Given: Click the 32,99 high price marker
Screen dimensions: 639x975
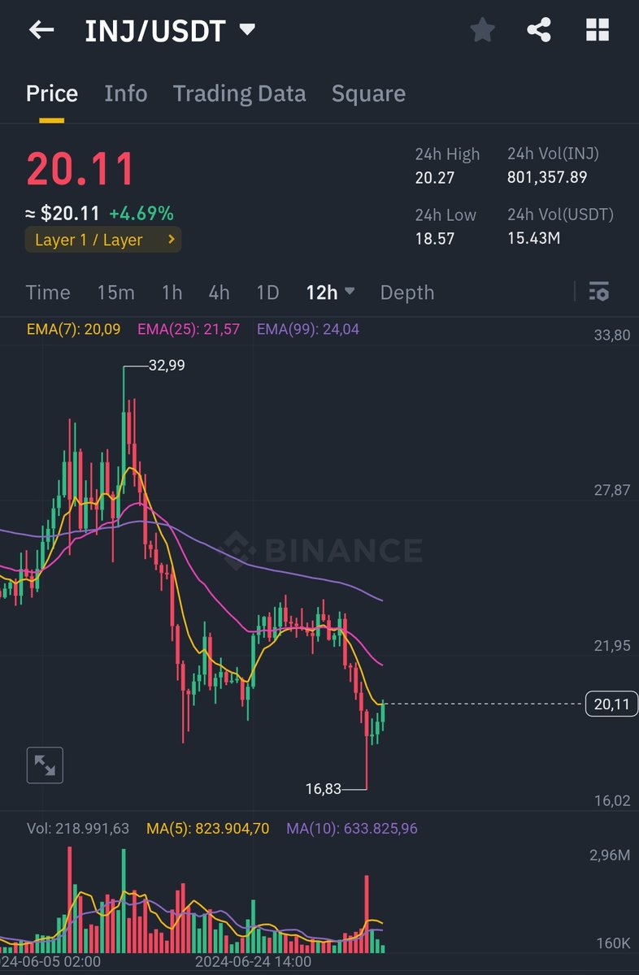Looking at the screenshot, I should click(x=167, y=366).
